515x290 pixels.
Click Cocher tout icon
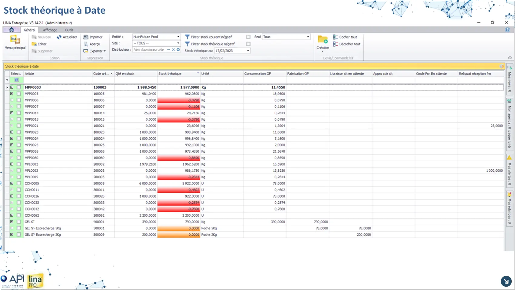[x=335, y=37]
